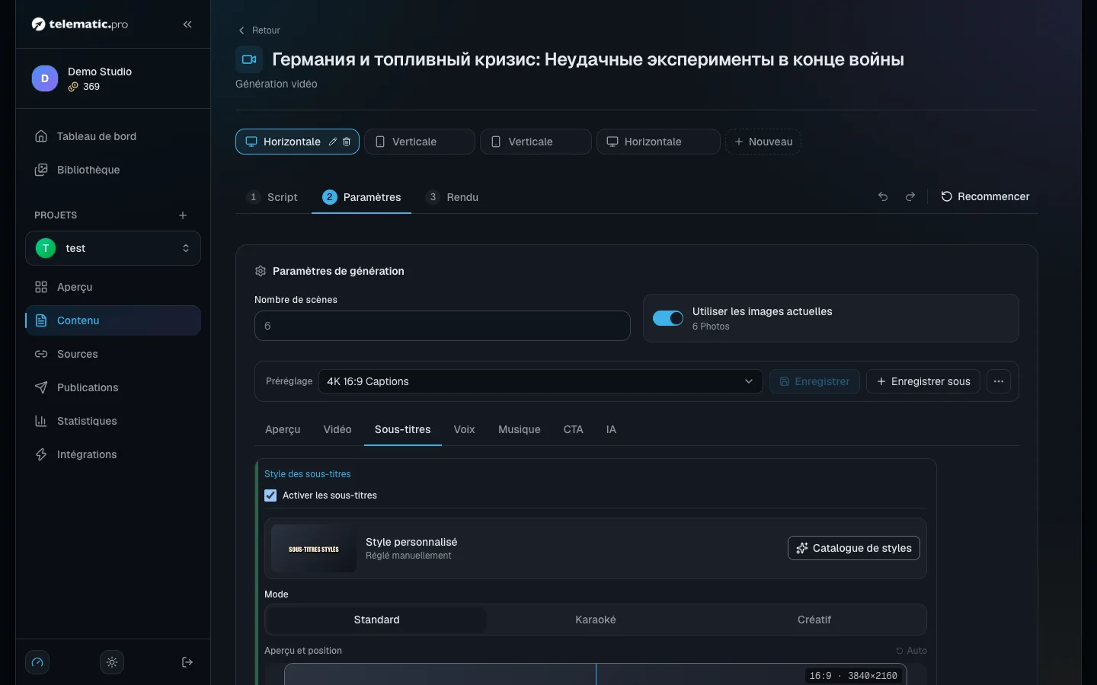Open the gauge icon in the sidebar footer

tap(37, 662)
